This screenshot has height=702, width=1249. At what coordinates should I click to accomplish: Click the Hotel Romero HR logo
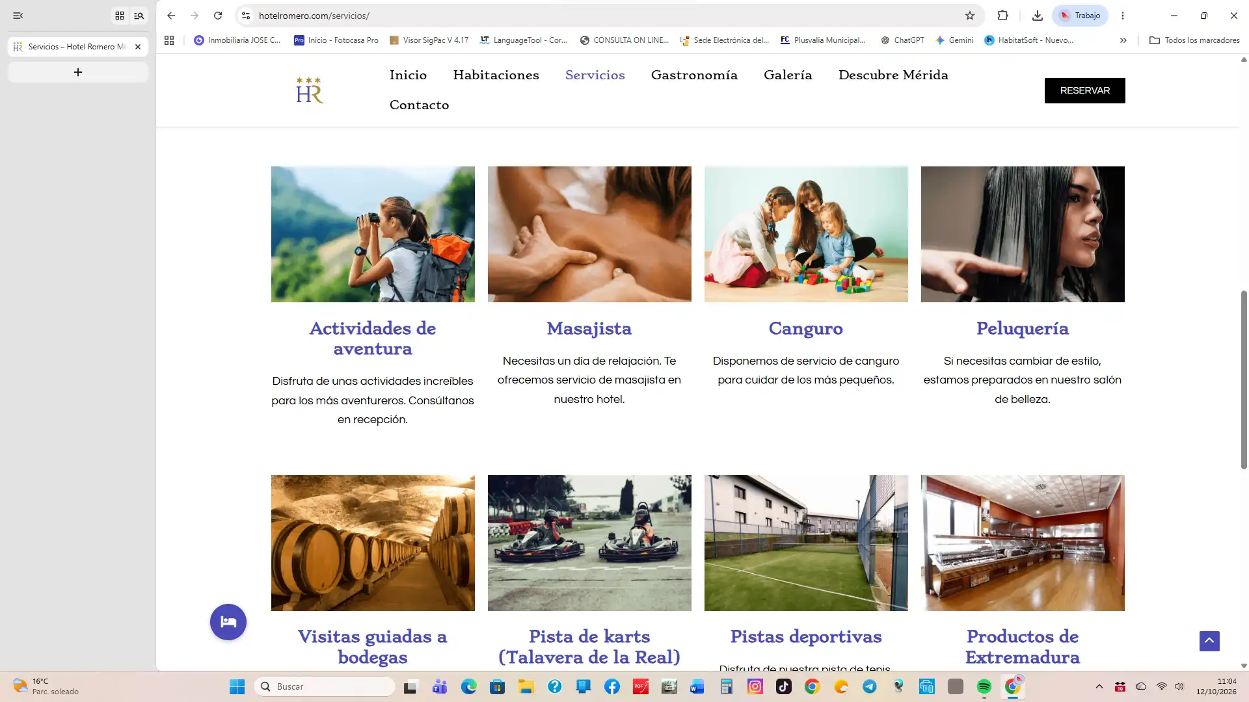pyautogui.click(x=310, y=90)
